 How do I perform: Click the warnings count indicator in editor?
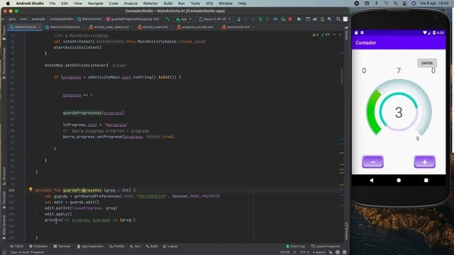pyautogui.click(x=315, y=35)
